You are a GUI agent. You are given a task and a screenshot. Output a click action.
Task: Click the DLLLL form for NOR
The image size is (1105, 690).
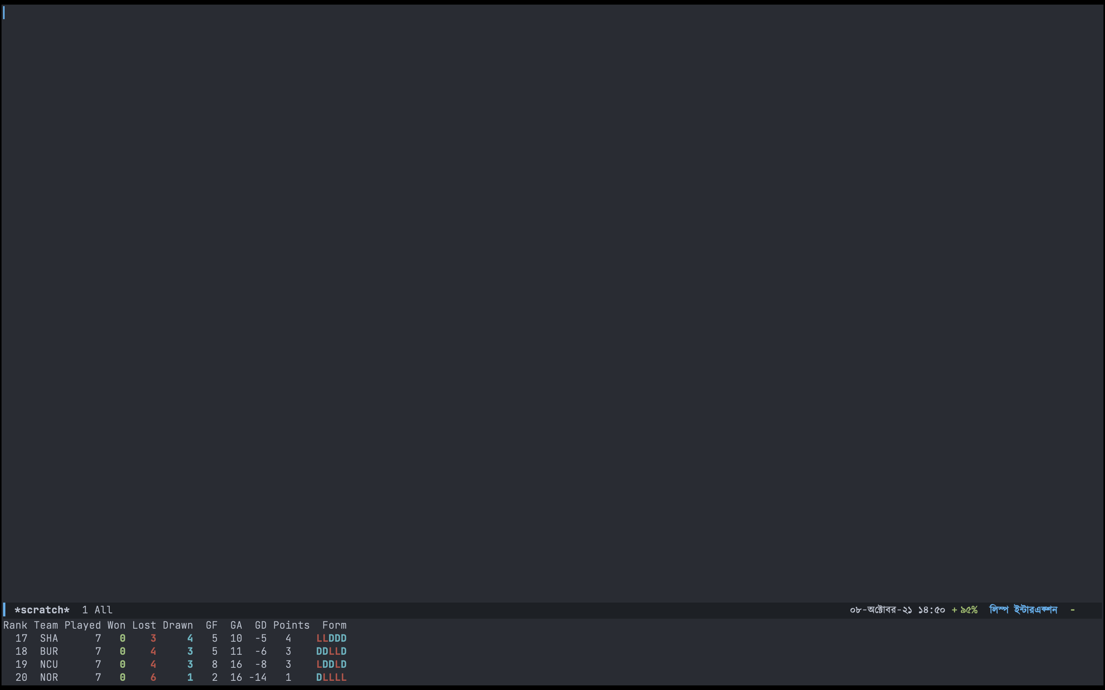click(331, 677)
